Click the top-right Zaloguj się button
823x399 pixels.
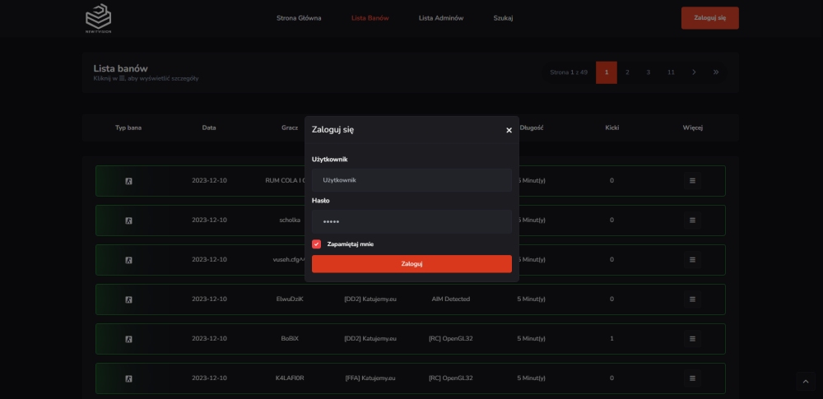[709, 18]
